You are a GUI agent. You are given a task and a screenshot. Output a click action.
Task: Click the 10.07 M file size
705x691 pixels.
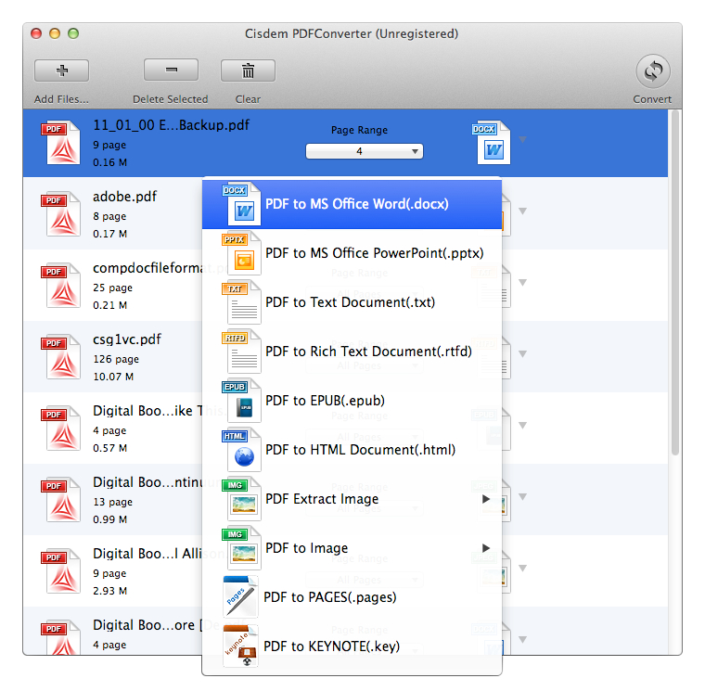tap(113, 377)
